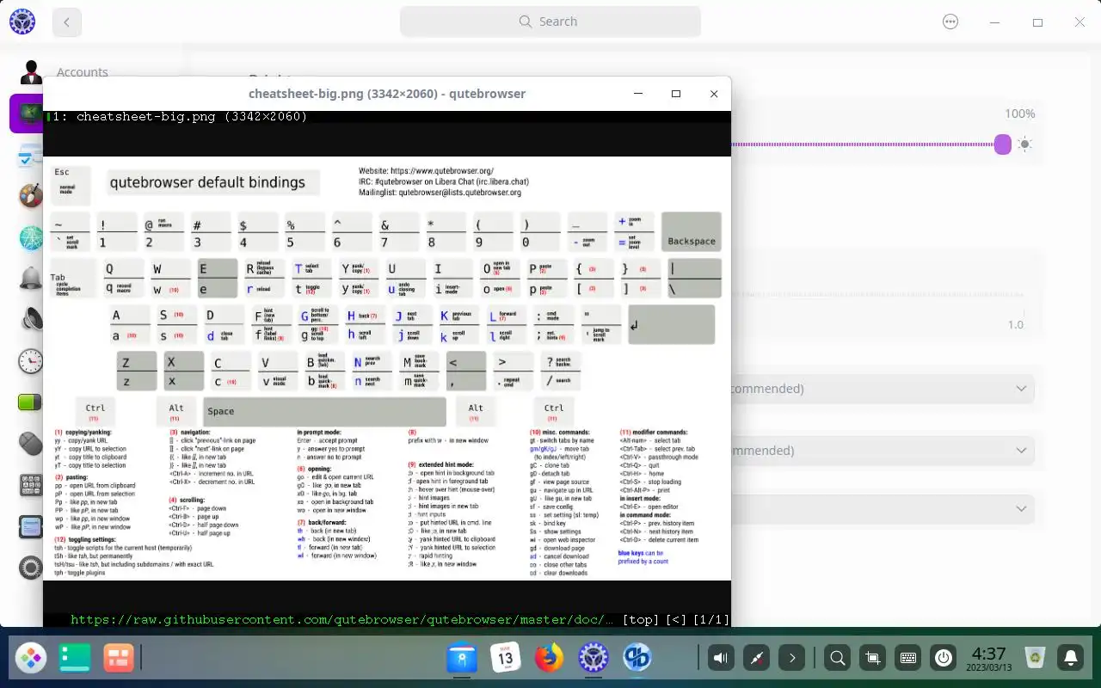This screenshot has width=1101, height=688.
Task: Open Date and Time clock icon in sidebar
Action: click(x=30, y=360)
